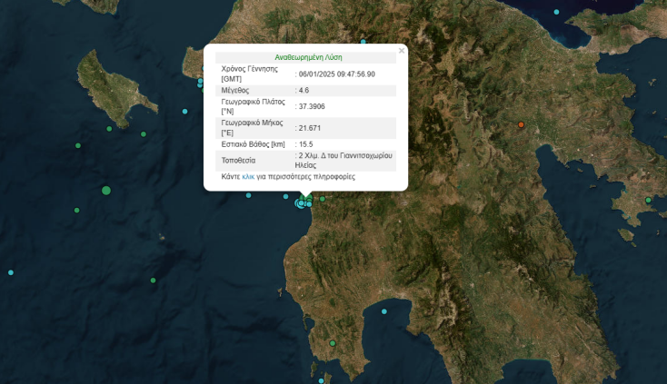Select the cyan marker just above the popup
Screen dimensions: 667x384
363,41
